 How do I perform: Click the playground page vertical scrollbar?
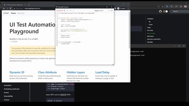tap(130, 30)
